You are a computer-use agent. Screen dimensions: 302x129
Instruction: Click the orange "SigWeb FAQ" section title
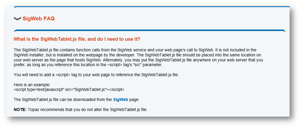39,19
